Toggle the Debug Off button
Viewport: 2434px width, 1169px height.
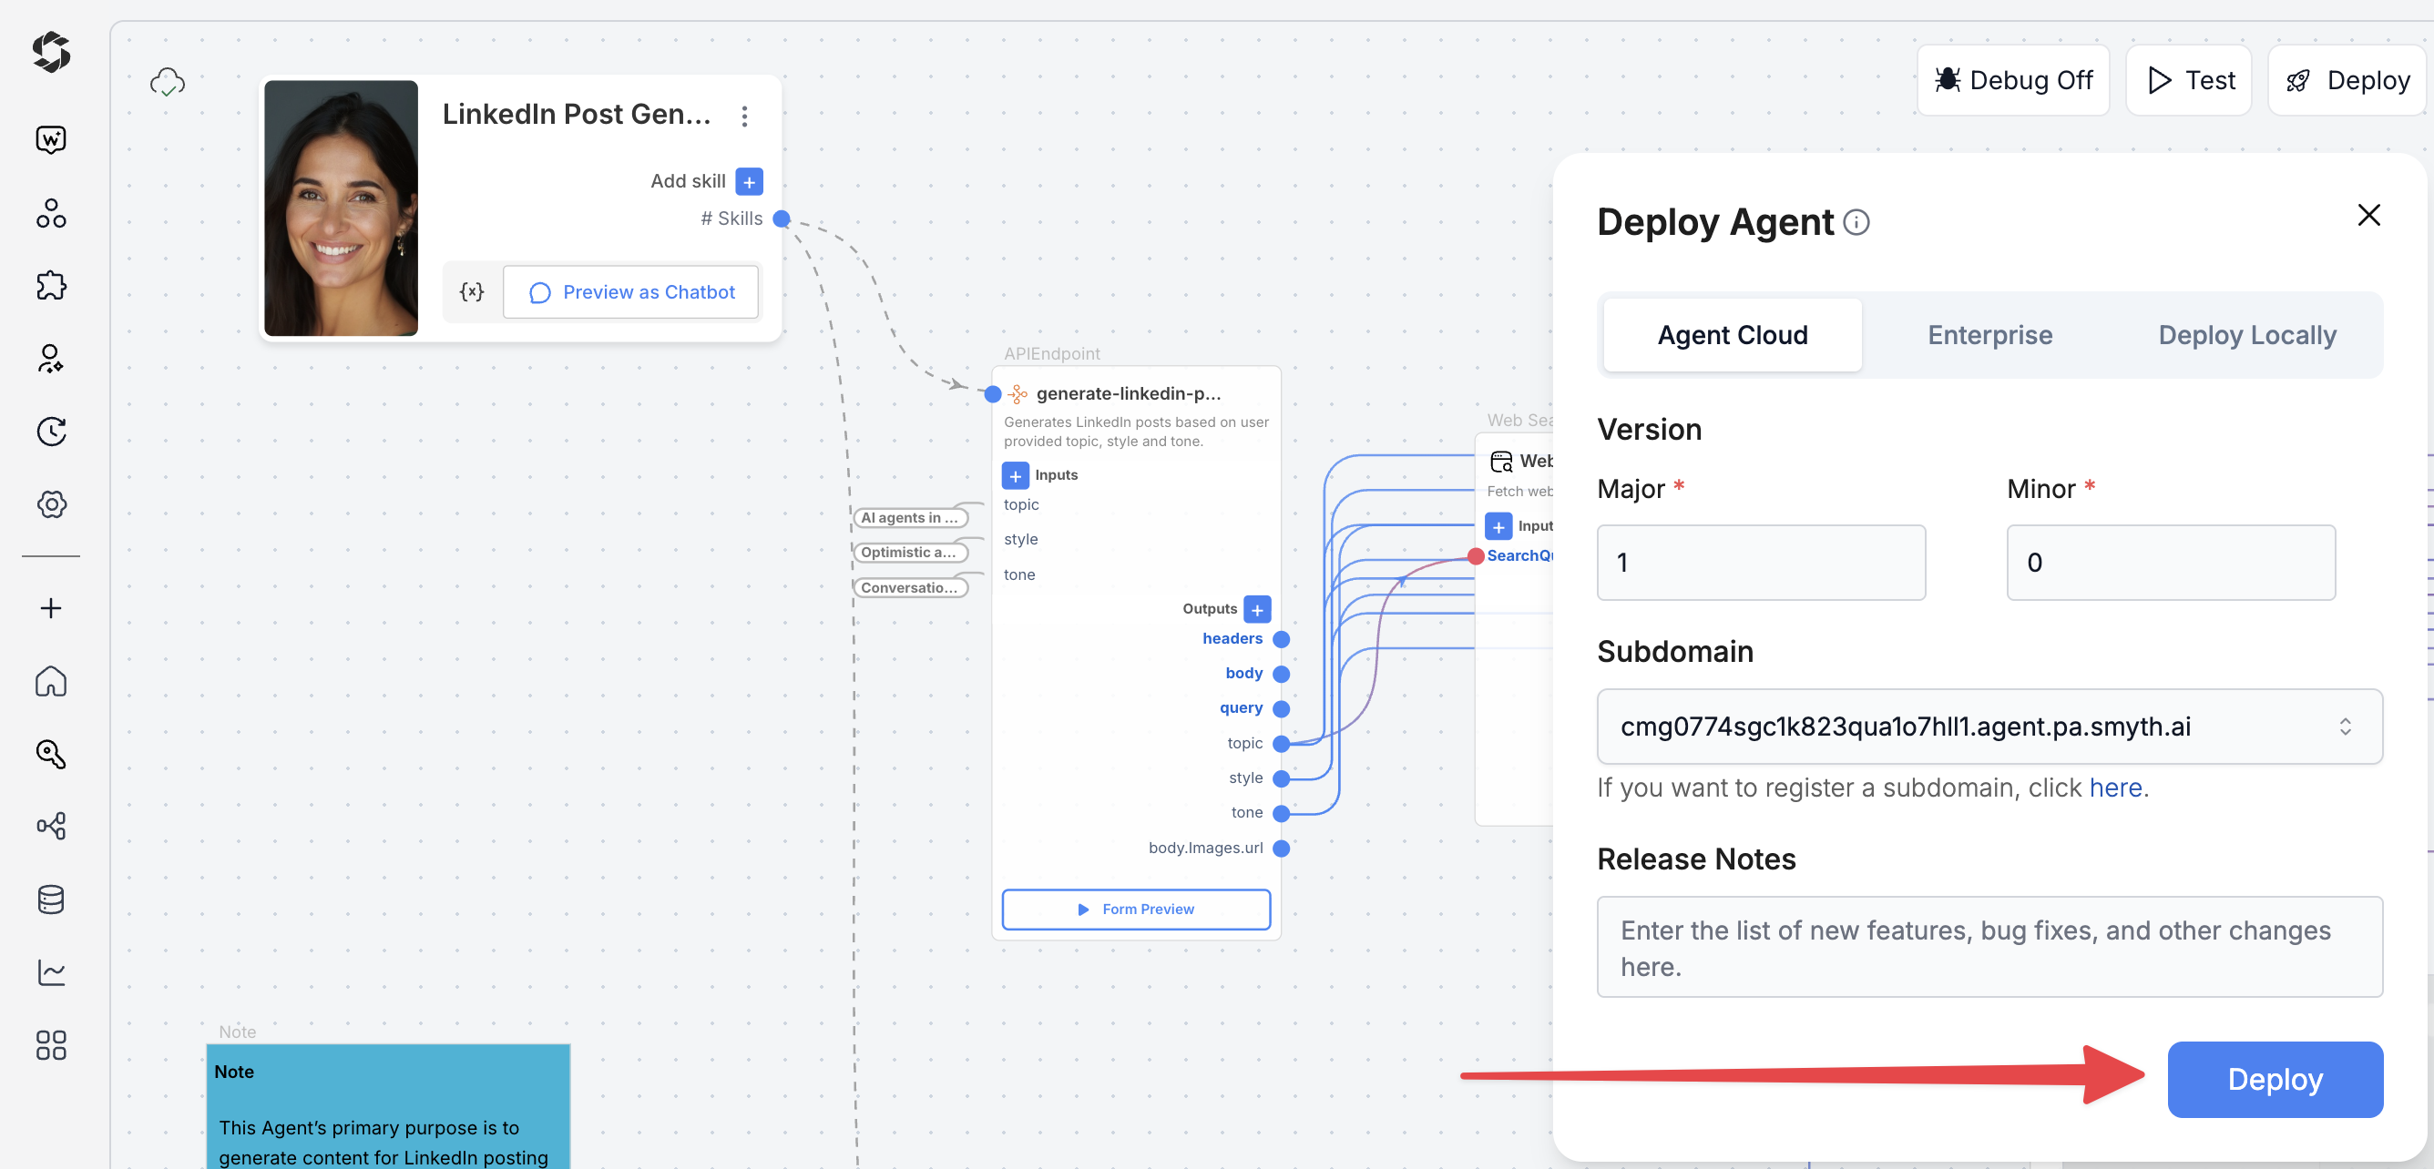coord(2012,80)
